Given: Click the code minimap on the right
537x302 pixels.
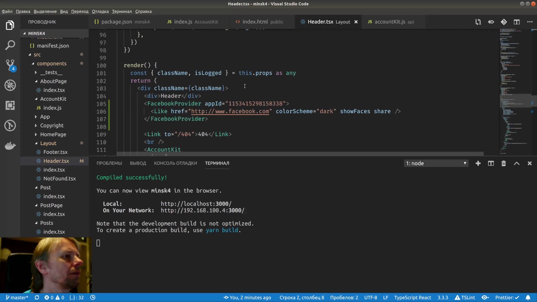Looking at the screenshot, I should [x=516, y=92].
